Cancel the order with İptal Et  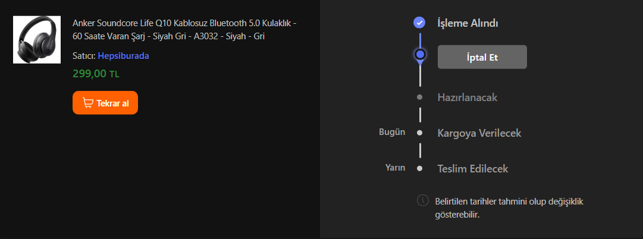tap(482, 57)
